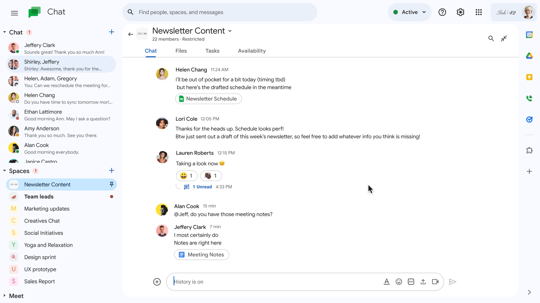Toggle active status dropdown
This screenshot has height=303, width=540.
408,12
